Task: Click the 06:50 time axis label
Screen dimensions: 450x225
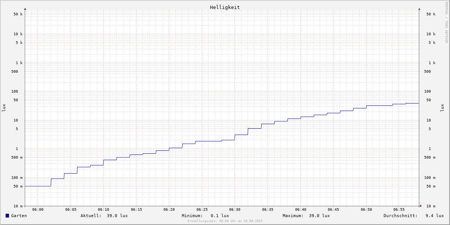Action: pyautogui.click(x=366, y=210)
